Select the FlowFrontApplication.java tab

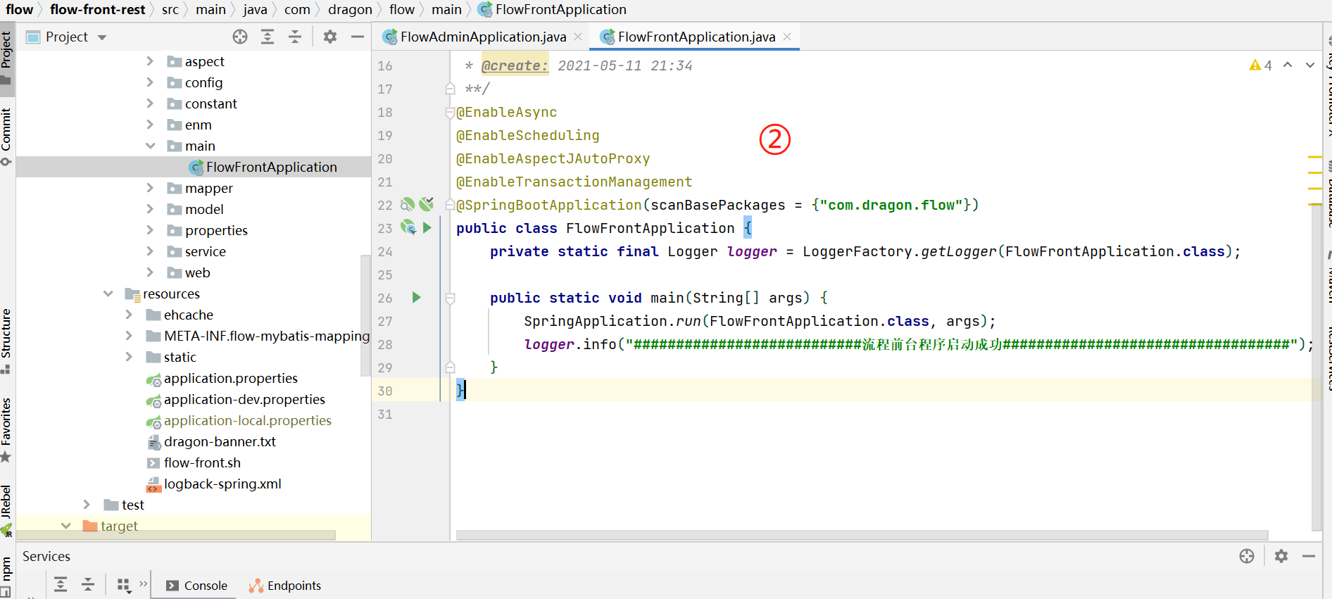pyautogui.click(x=696, y=37)
